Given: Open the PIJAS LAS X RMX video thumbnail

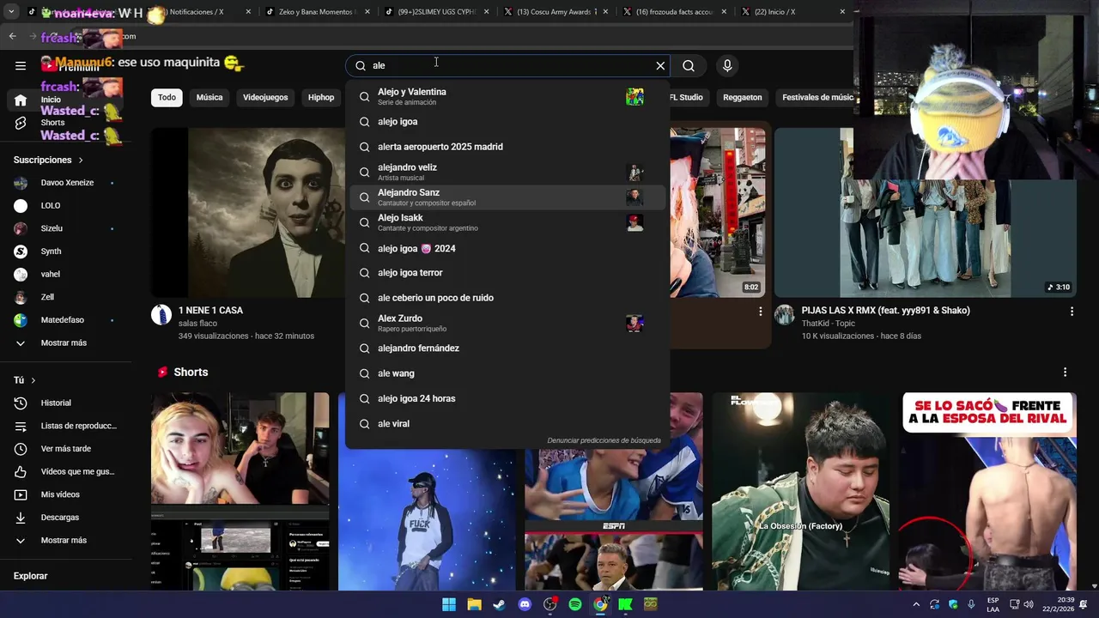Looking at the screenshot, I should [926, 212].
